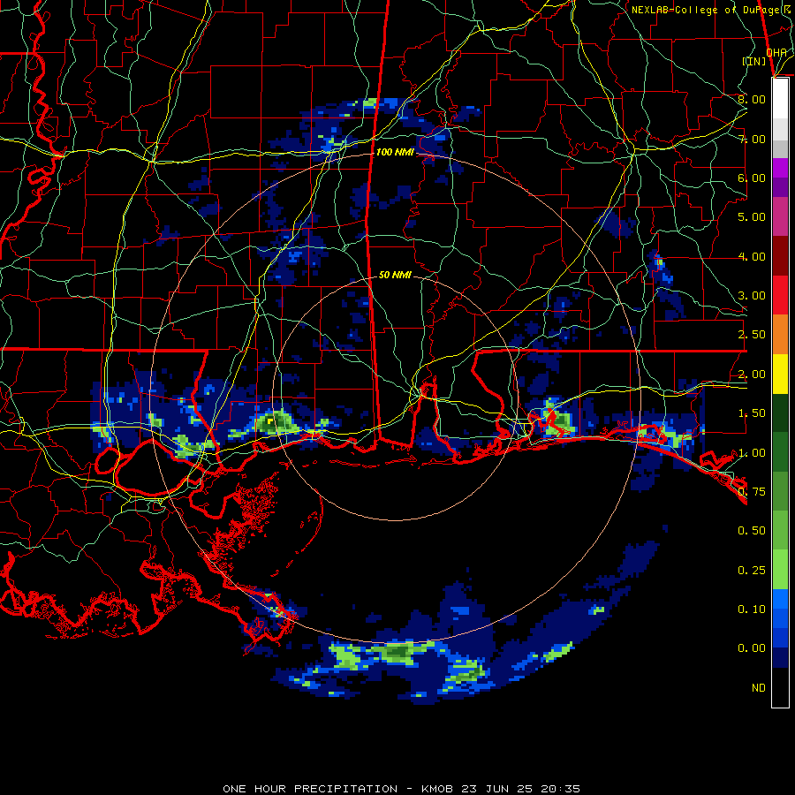
Task: Pick the bright red swatch in the legend
Action: coord(780,295)
